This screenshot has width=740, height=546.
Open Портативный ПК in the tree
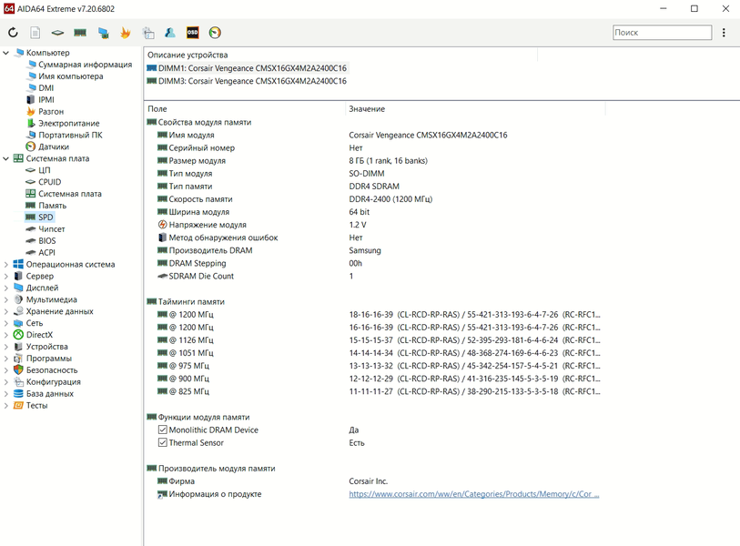point(70,135)
